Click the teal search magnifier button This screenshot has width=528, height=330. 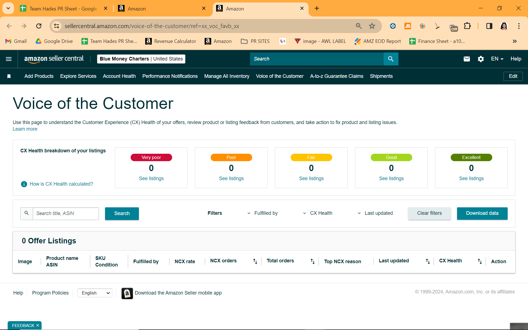391,59
